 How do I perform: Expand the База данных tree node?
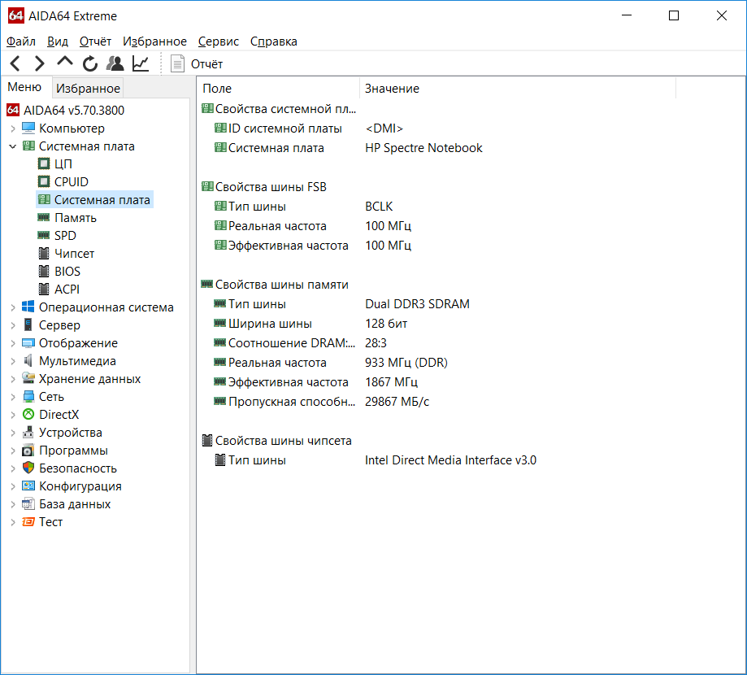pos(13,504)
